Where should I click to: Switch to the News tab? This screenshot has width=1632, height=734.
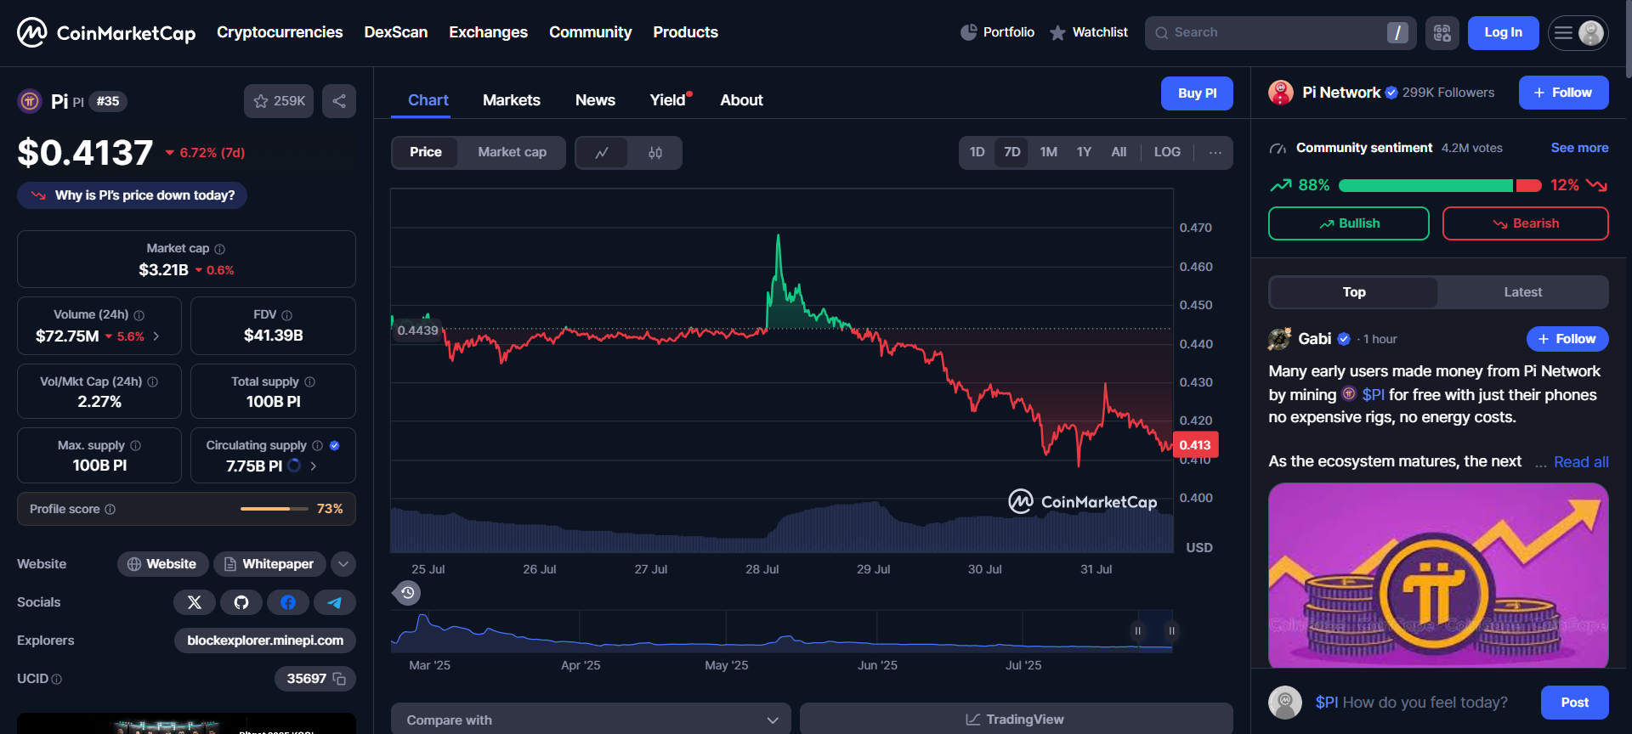[x=595, y=100]
